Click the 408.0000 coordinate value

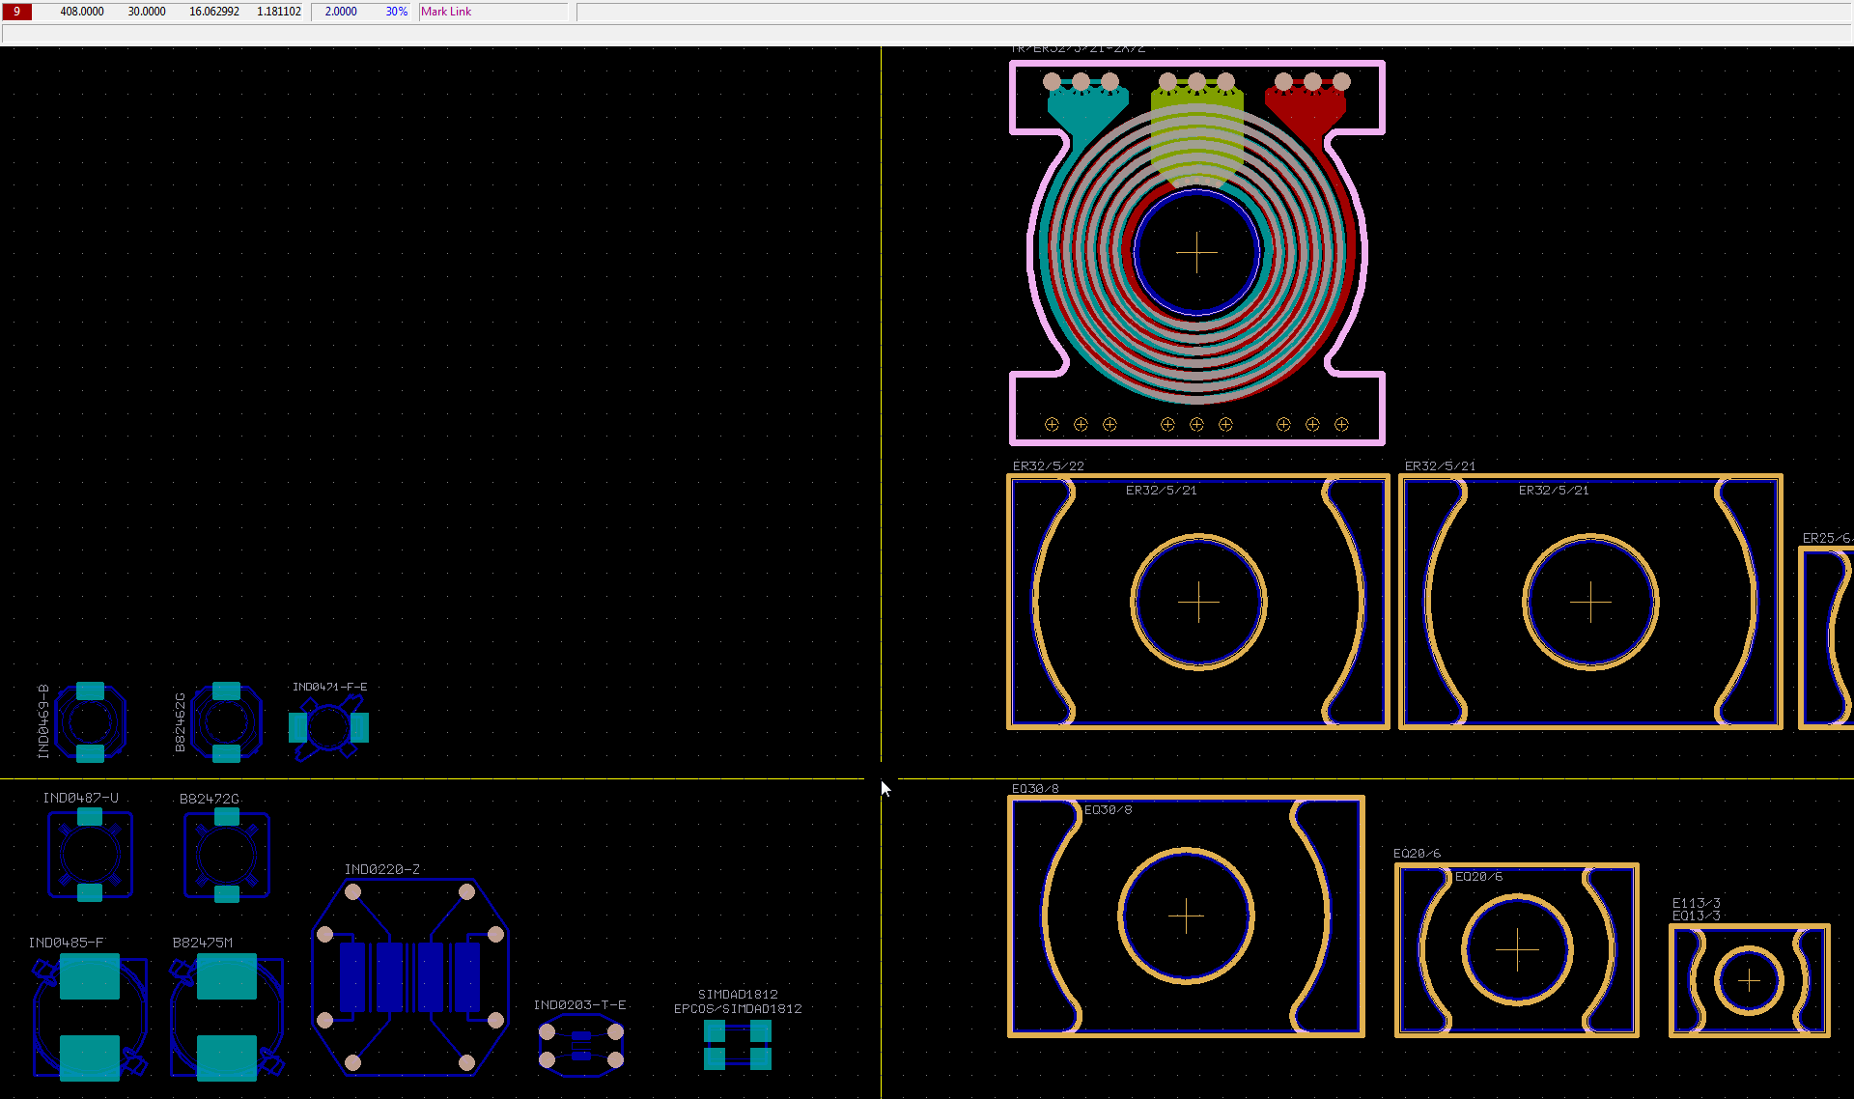(x=82, y=12)
